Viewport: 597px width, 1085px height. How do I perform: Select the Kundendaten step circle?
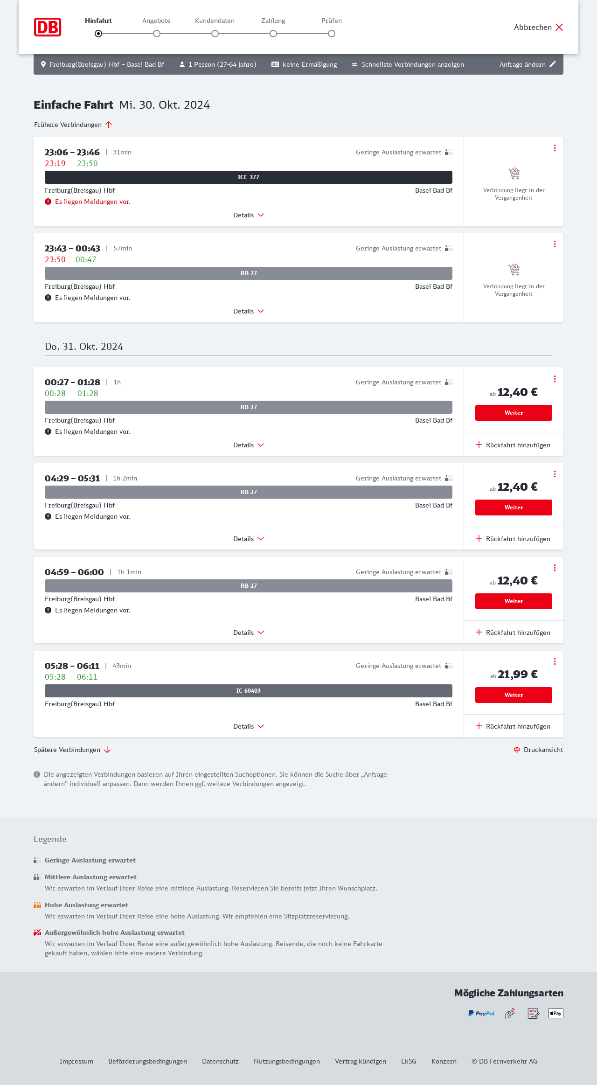215,34
